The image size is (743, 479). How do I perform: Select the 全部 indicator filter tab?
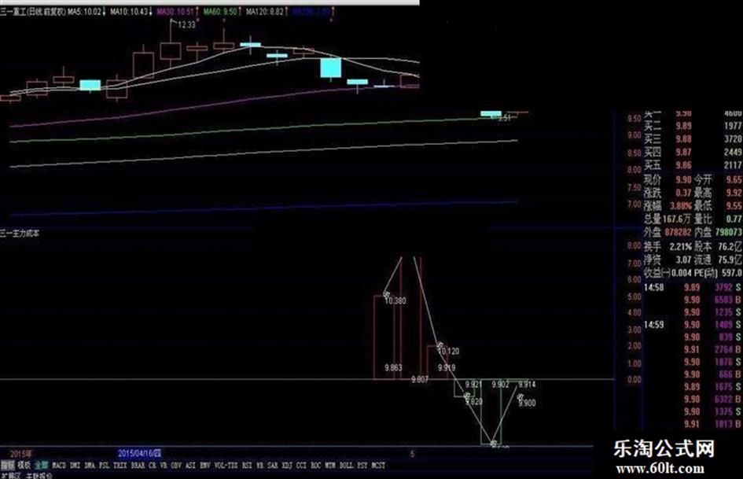[x=41, y=466]
